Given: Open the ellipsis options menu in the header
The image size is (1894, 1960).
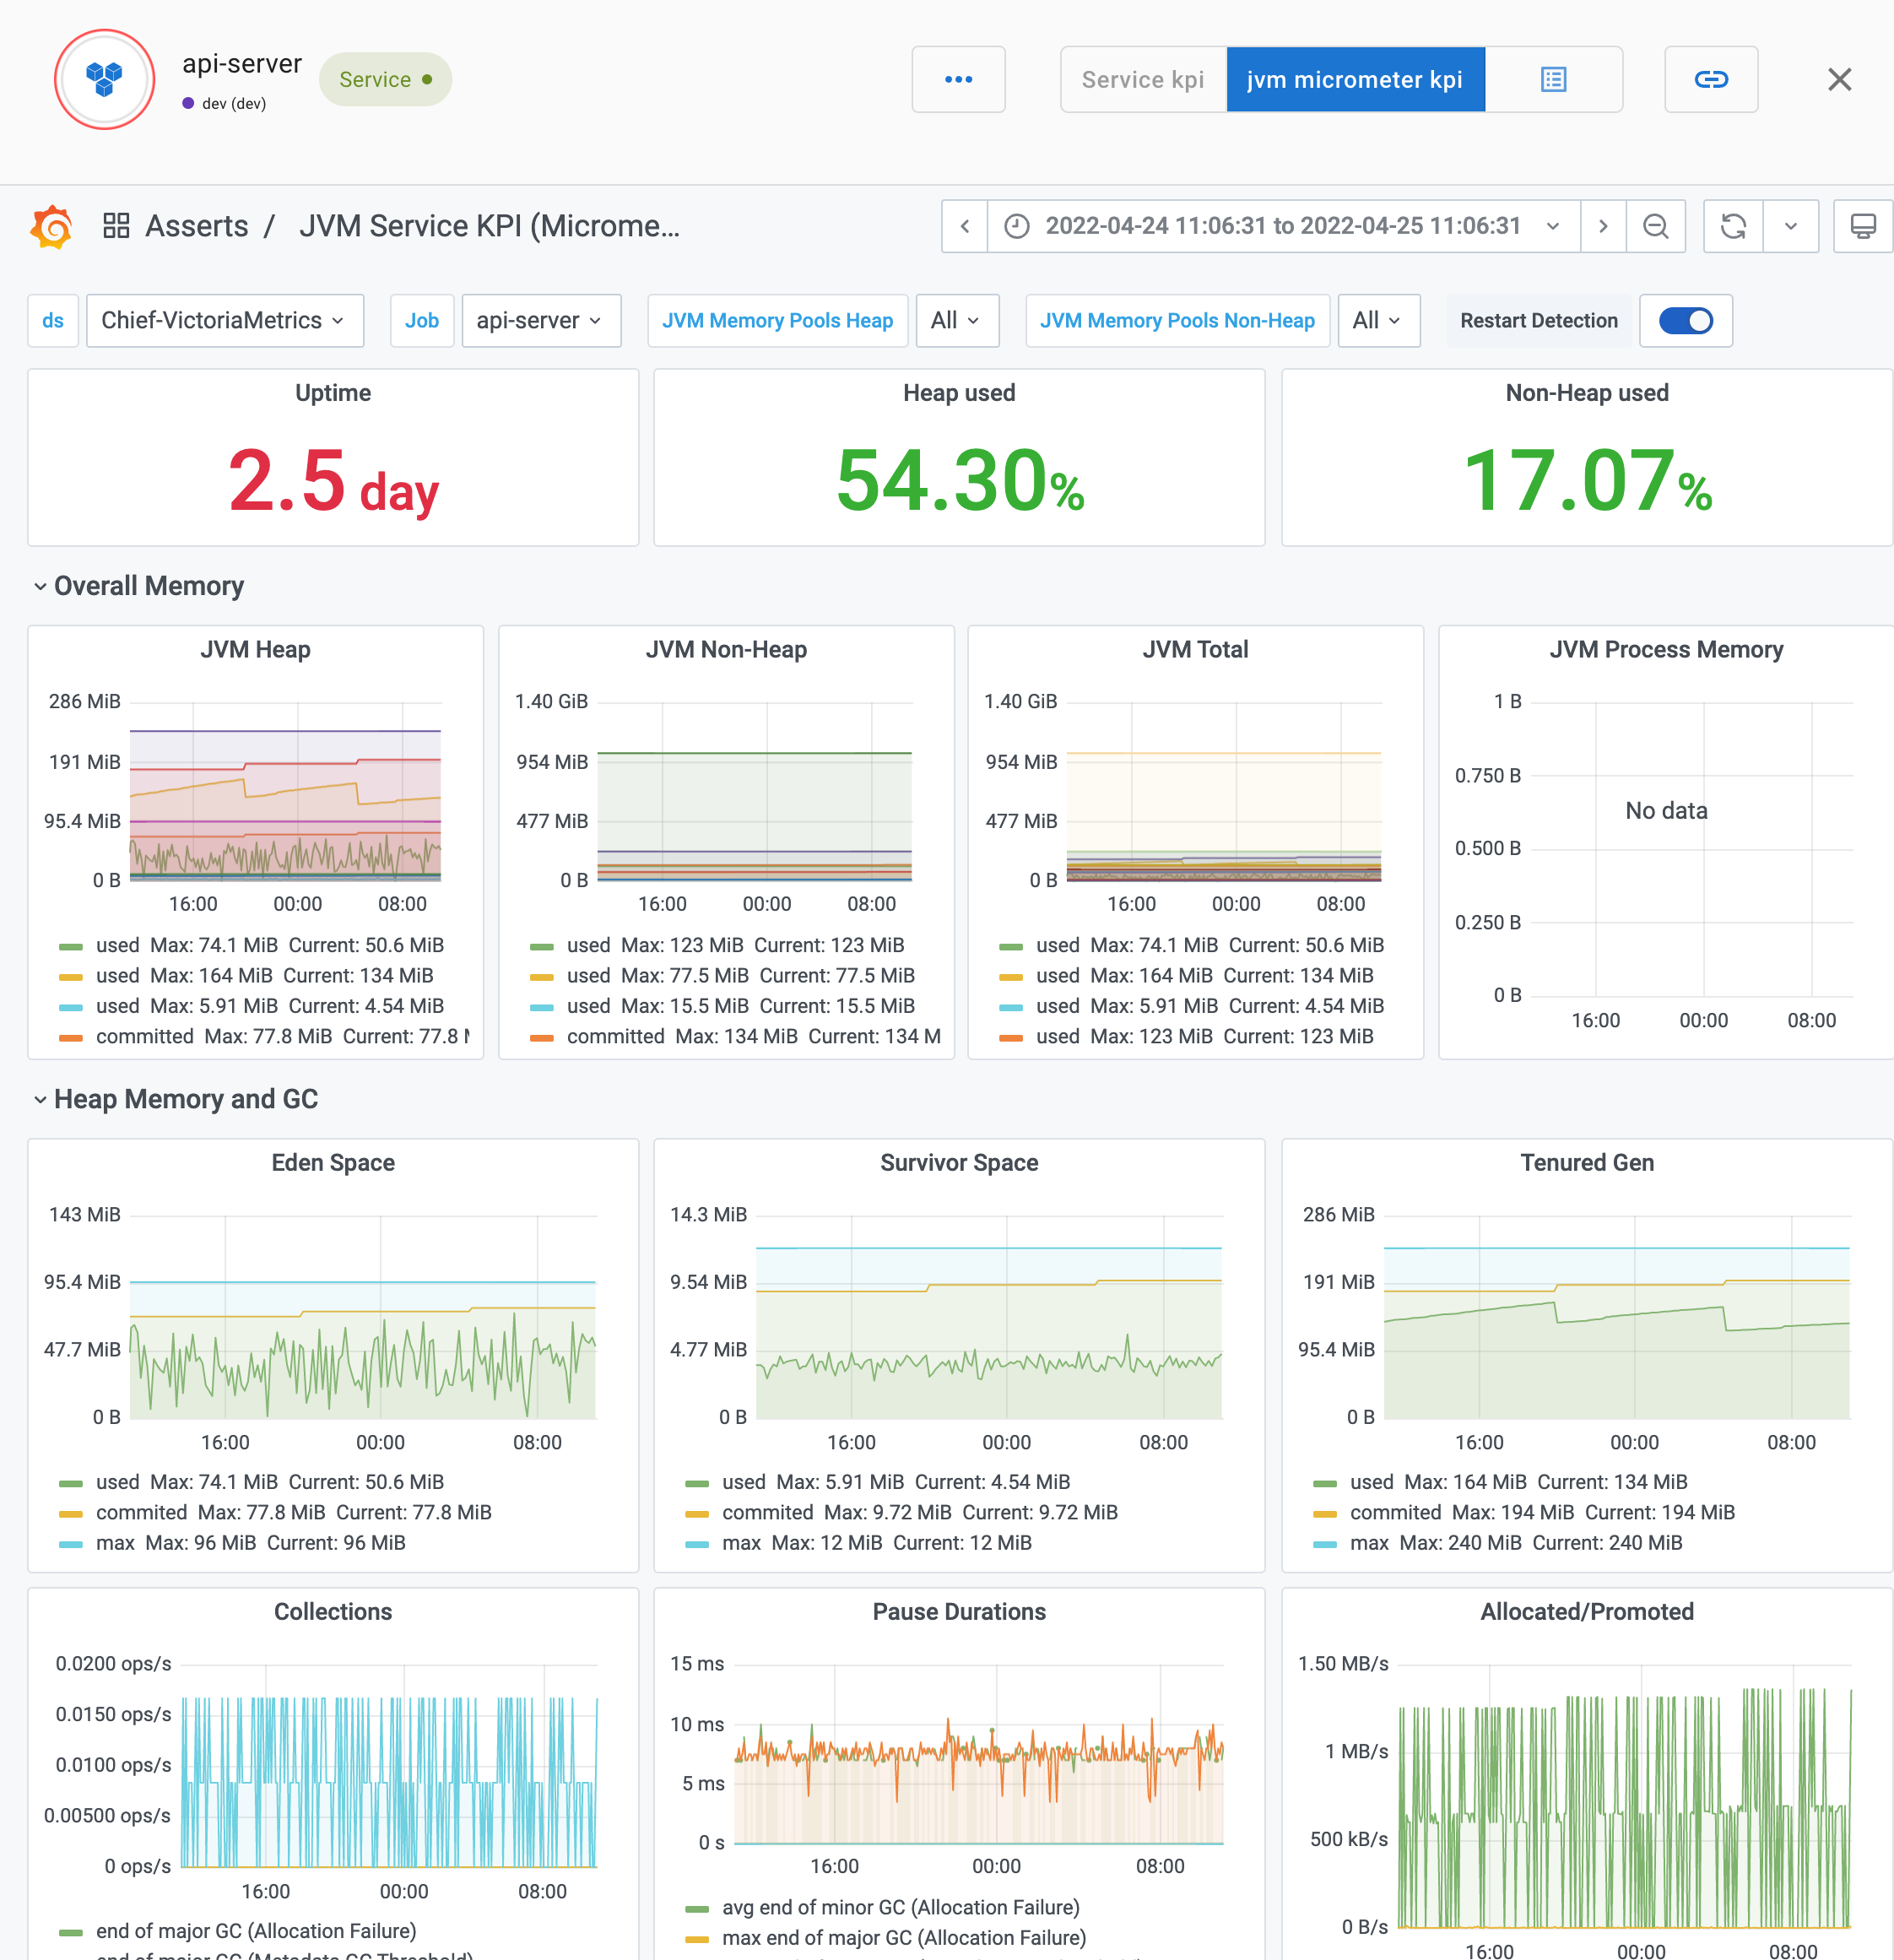Looking at the screenshot, I should click(x=958, y=79).
